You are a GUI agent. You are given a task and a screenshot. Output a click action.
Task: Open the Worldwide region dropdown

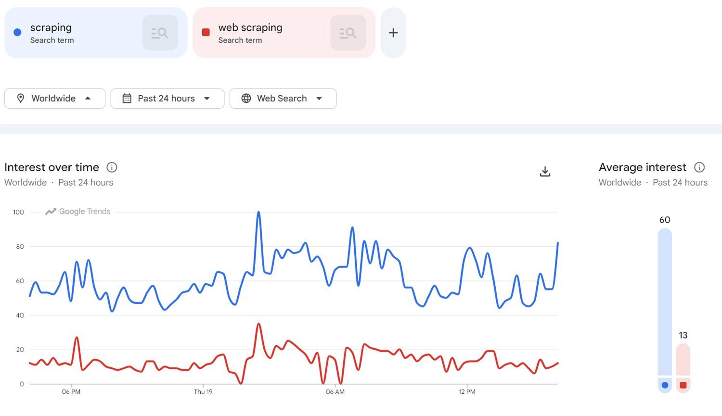point(54,98)
